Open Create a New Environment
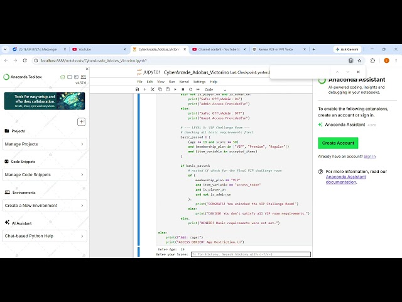The width and height of the screenshot is (402, 302). coord(45,206)
